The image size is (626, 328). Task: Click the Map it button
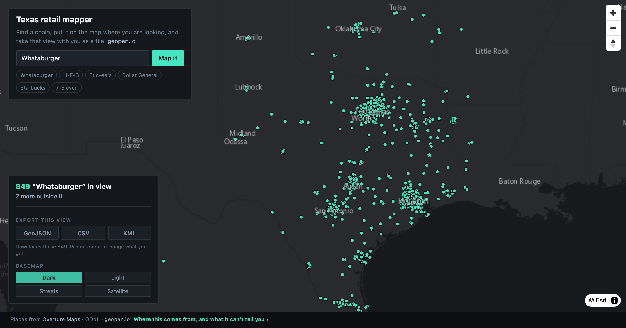168,58
